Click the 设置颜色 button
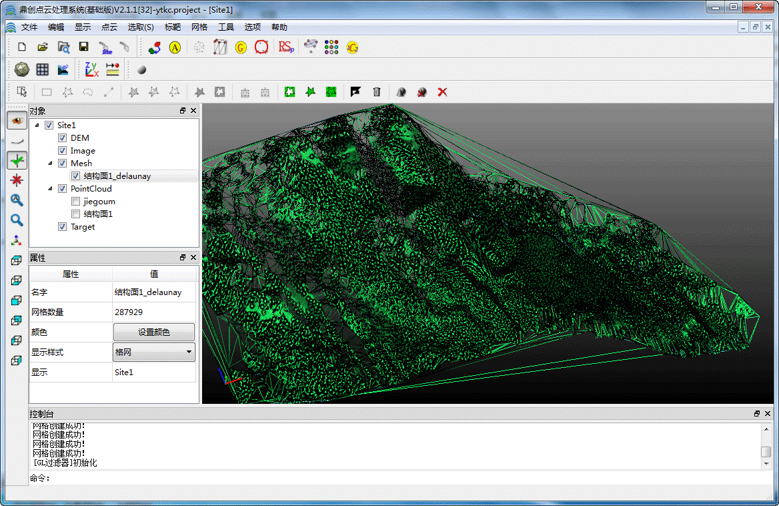 154,332
